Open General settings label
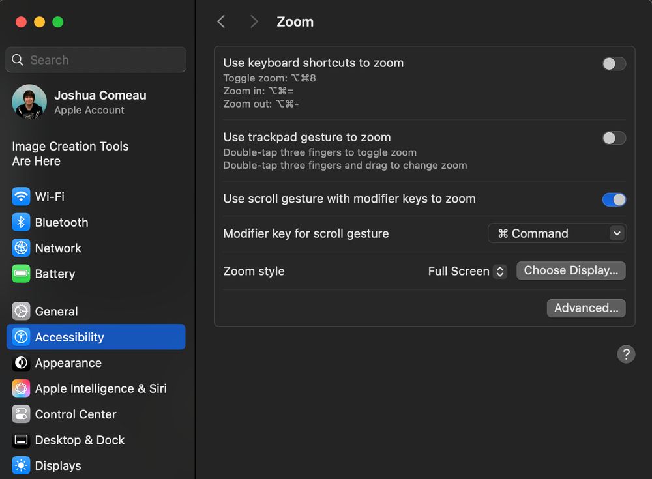The image size is (652, 479). (56, 312)
